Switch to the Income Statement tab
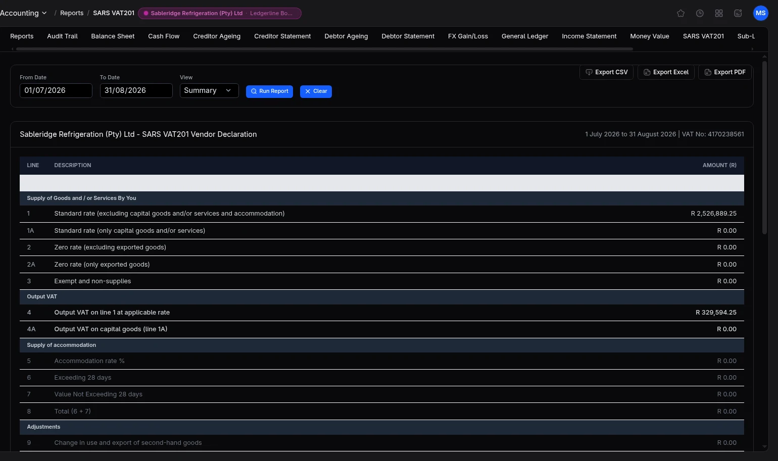The image size is (778, 461). [589, 36]
